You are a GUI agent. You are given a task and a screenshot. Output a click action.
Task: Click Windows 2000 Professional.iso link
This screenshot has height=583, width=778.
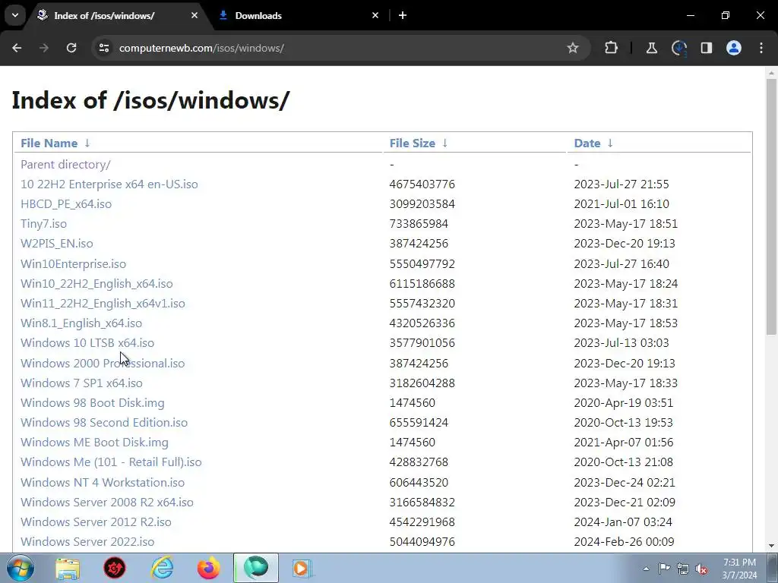pyautogui.click(x=103, y=364)
